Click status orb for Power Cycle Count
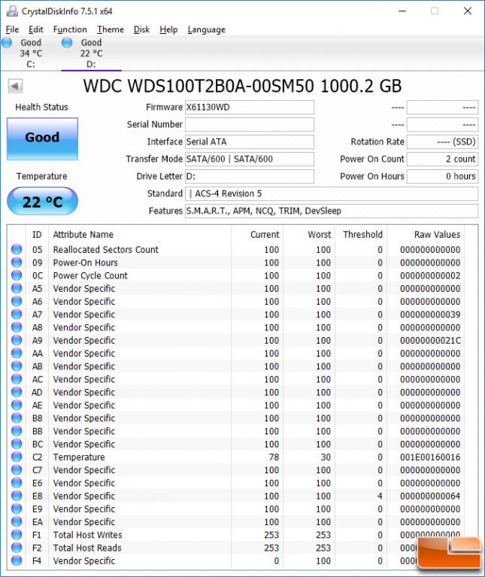Image resolution: width=485 pixels, height=577 pixels. pos(17,275)
